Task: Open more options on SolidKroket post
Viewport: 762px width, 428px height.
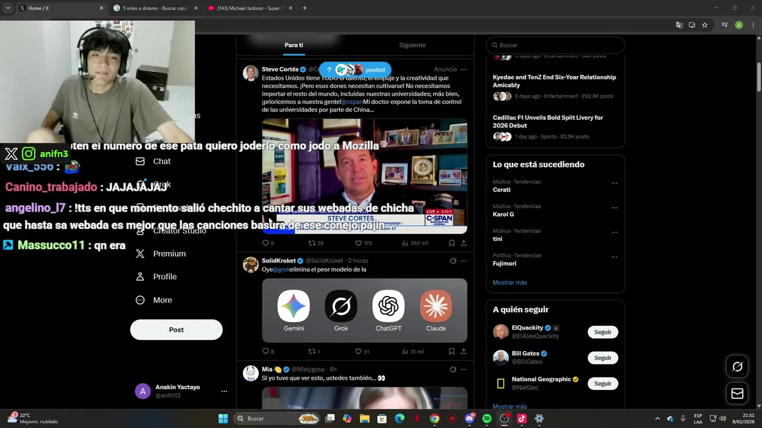Action: pyautogui.click(x=464, y=261)
